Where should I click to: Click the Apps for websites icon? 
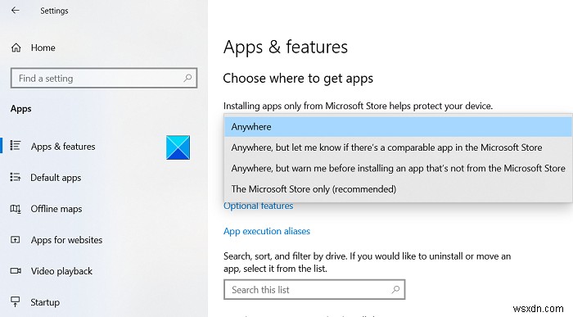click(16, 240)
